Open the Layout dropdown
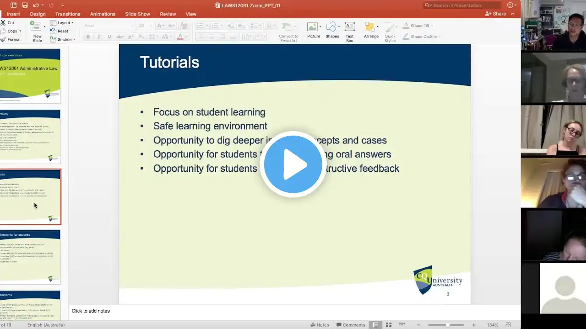Image resolution: width=586 pixels, height=329 pixels. click(x=61, y=22)
